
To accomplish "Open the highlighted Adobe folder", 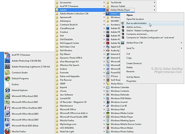I will coord(80,10).
